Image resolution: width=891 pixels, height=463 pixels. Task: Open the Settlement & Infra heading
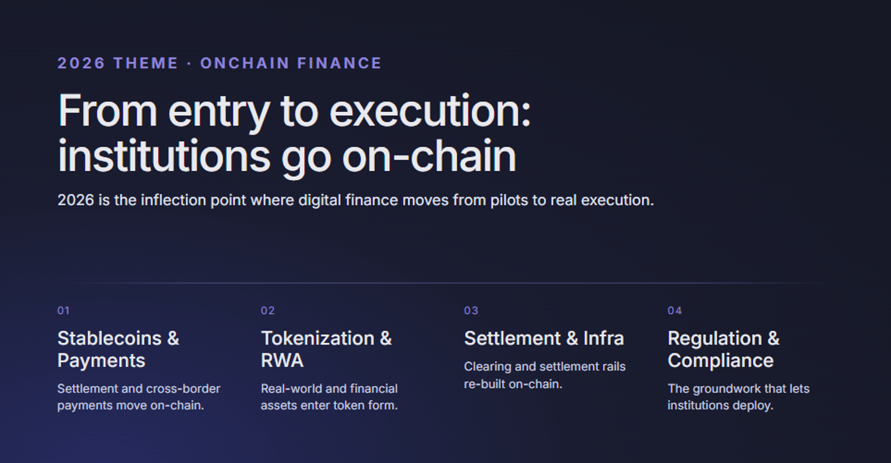pyautogui.click(x=544, y=338)
